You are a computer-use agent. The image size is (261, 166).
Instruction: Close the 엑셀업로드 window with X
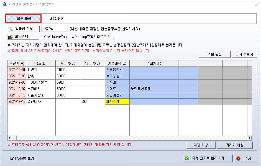[257, 4]
